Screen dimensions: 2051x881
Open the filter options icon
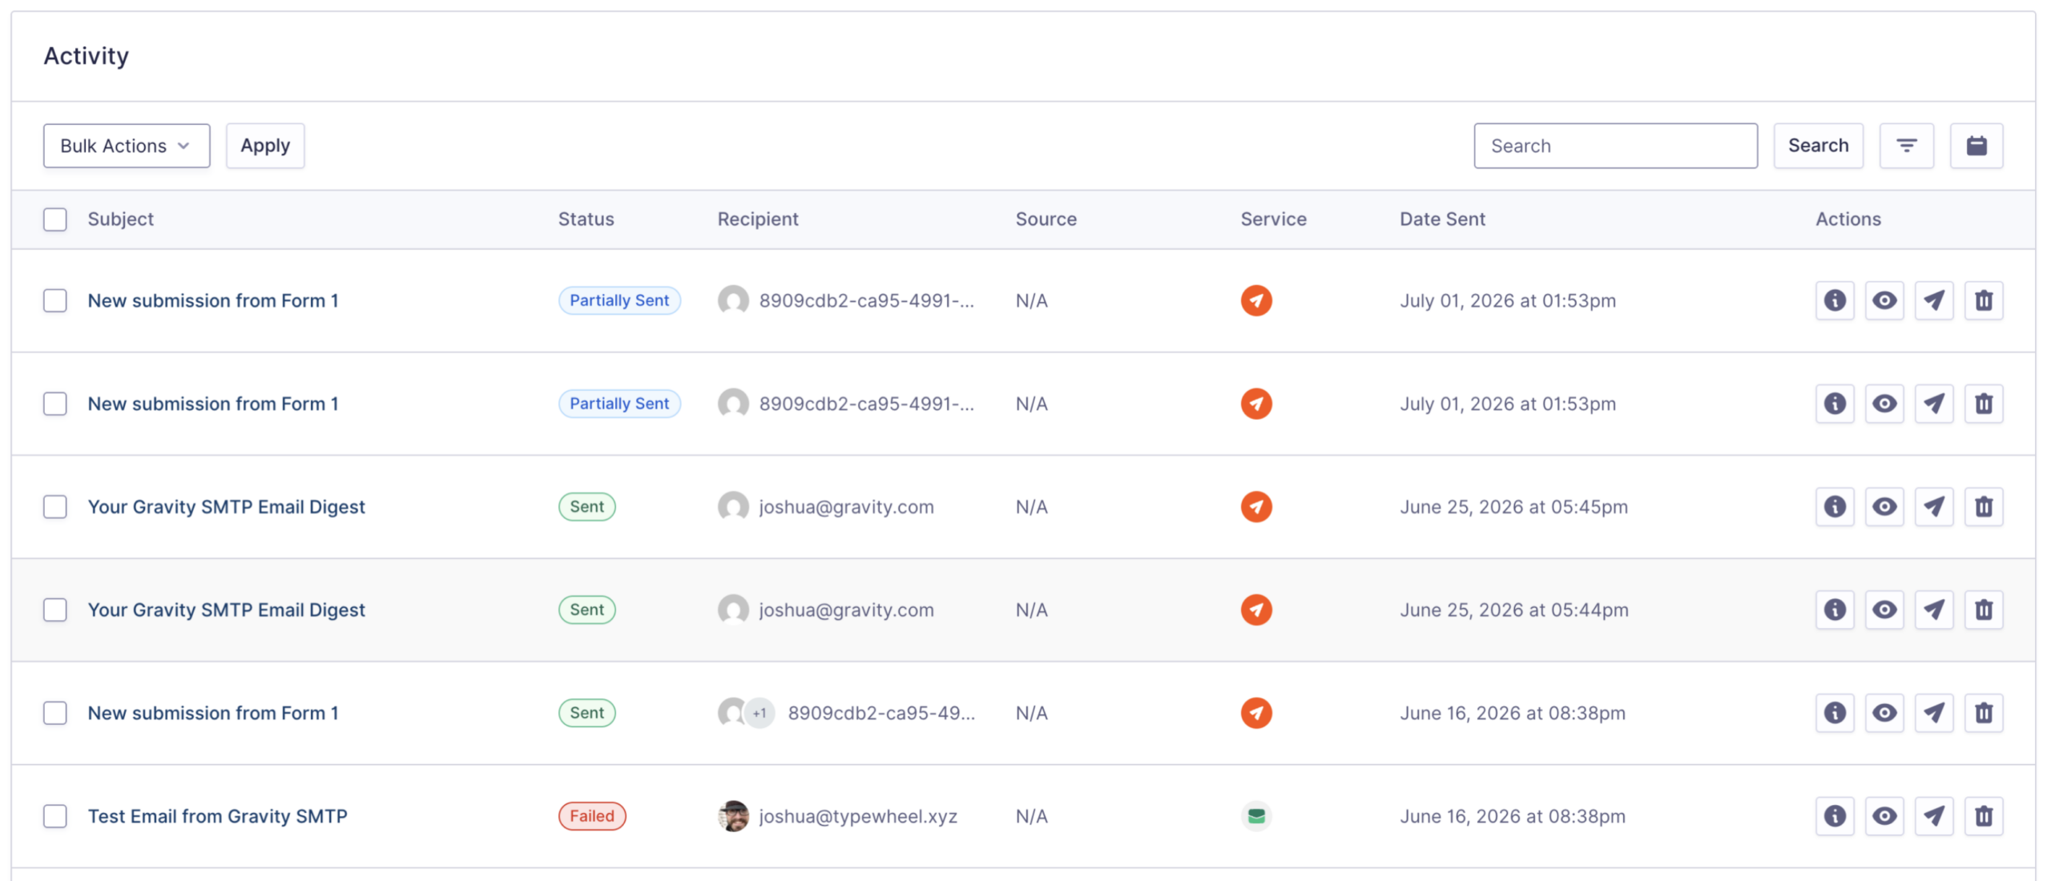pos(1906,146)
